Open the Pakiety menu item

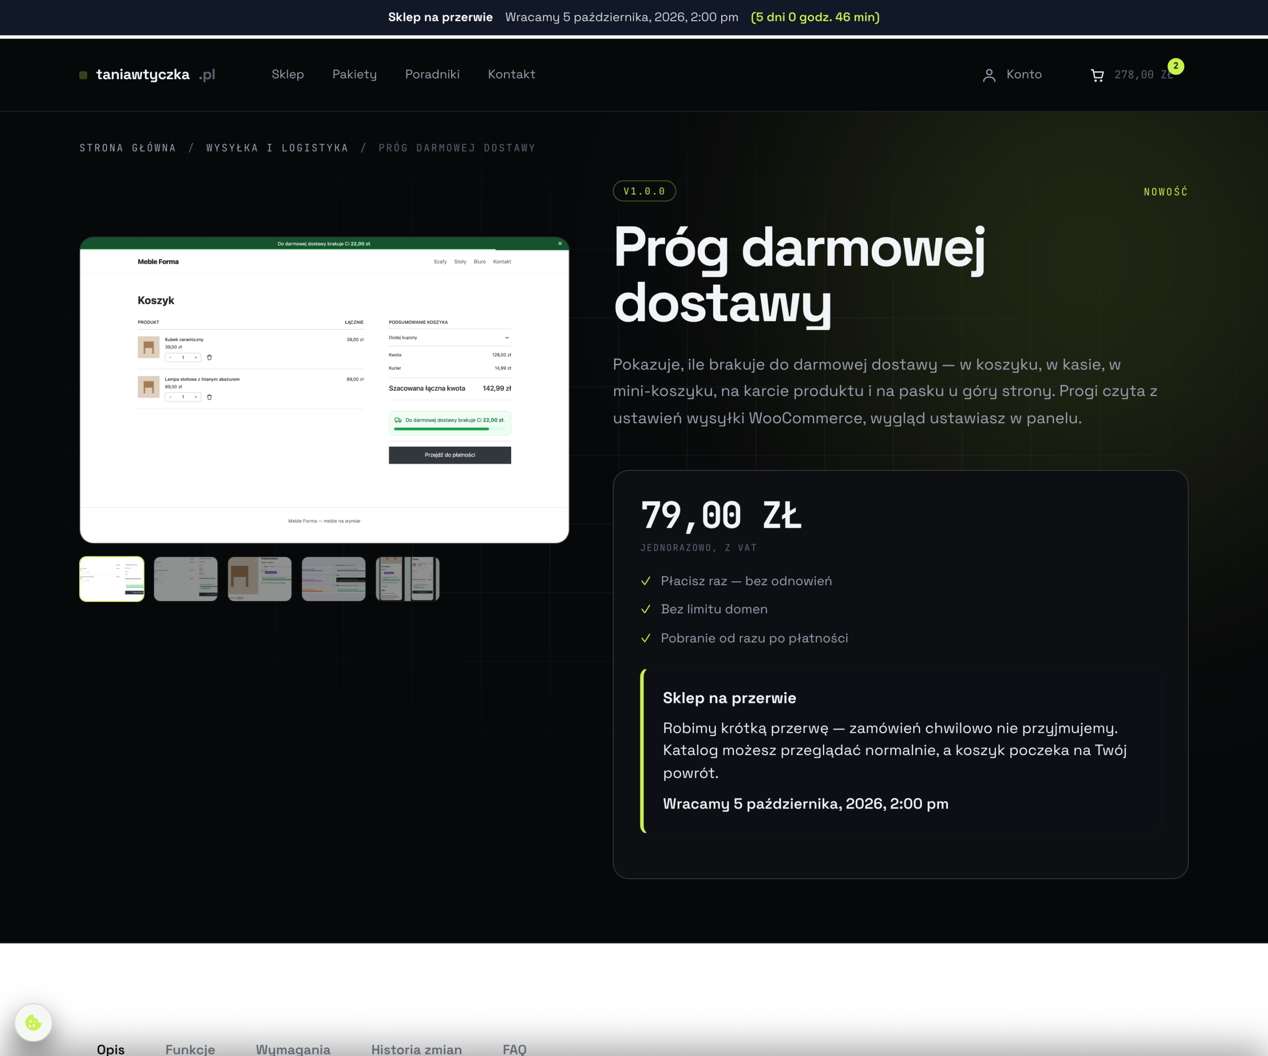(355, 74)
